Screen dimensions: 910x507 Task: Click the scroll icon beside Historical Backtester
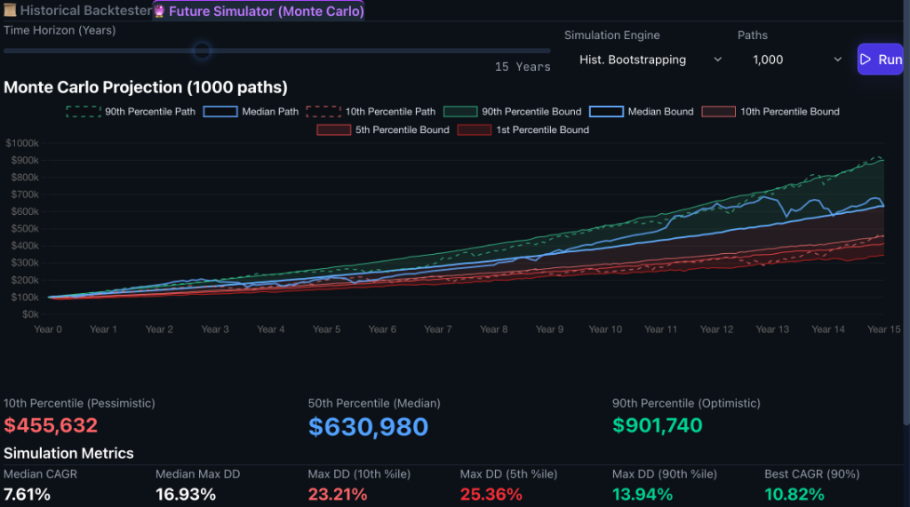10,11
